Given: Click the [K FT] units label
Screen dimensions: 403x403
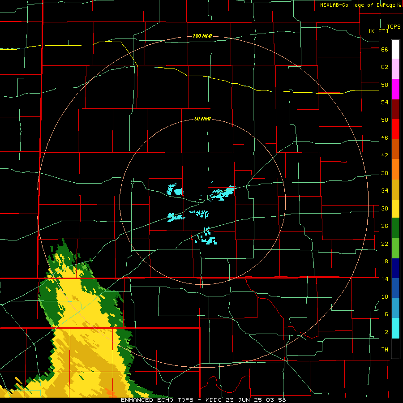Looking at the screenshot, I should click(378, 31).
